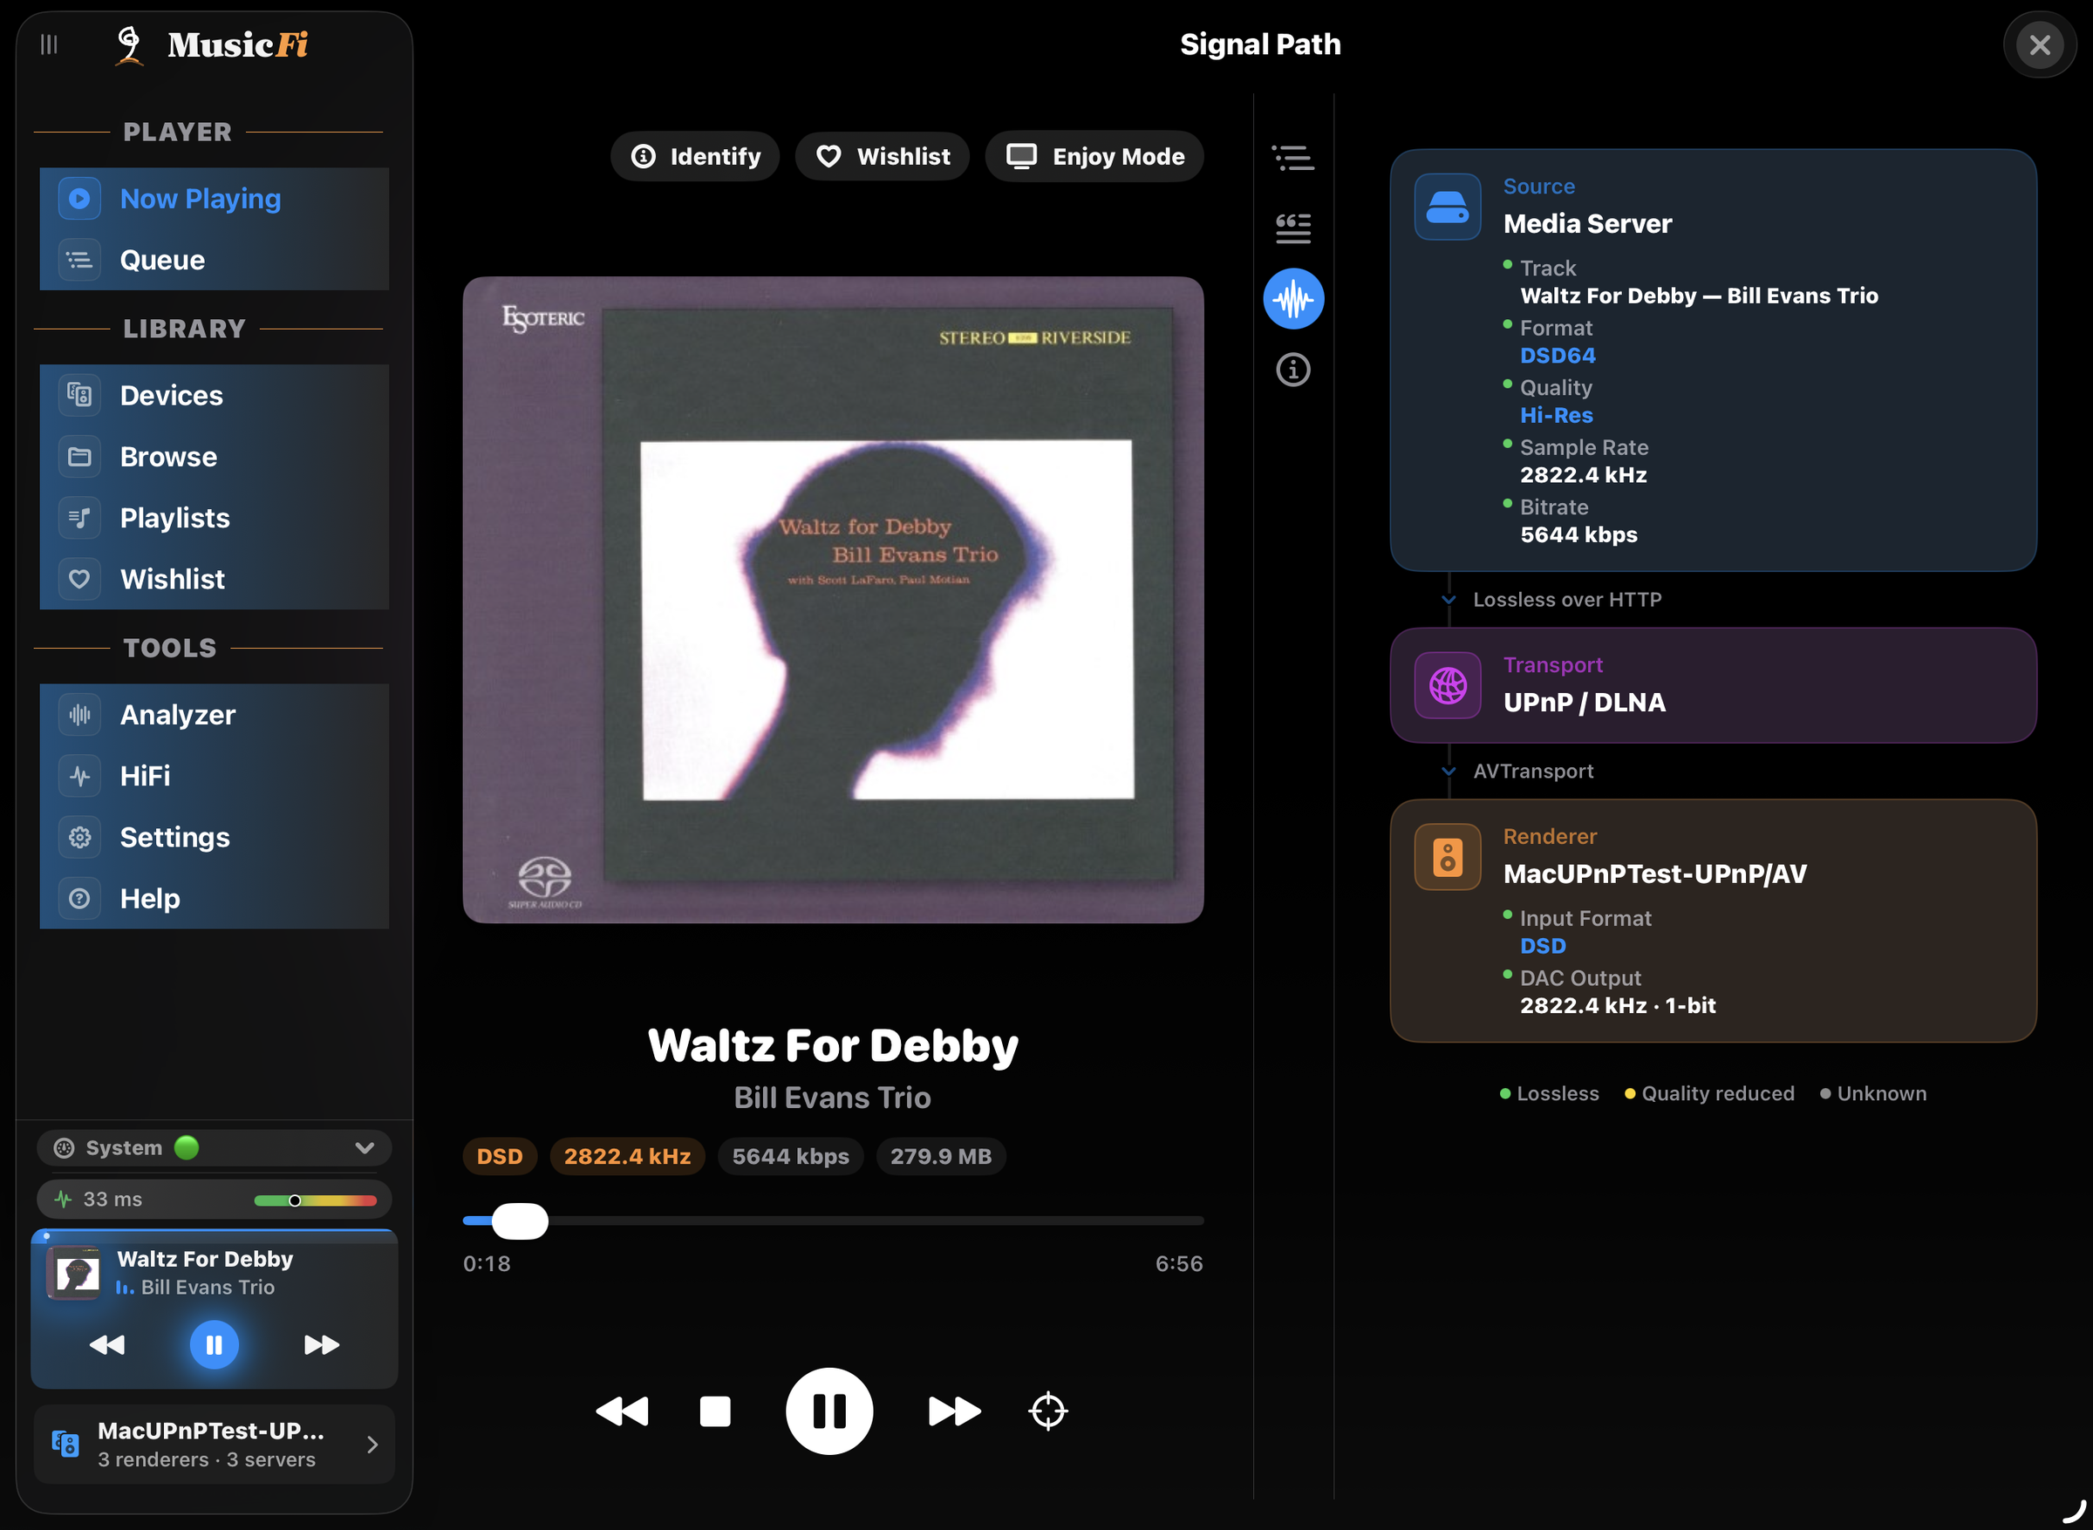The width and height of the screenshot is (2093, 1530).
Task: Open Settings from the sidebar
Action: (x=214, y=836)
